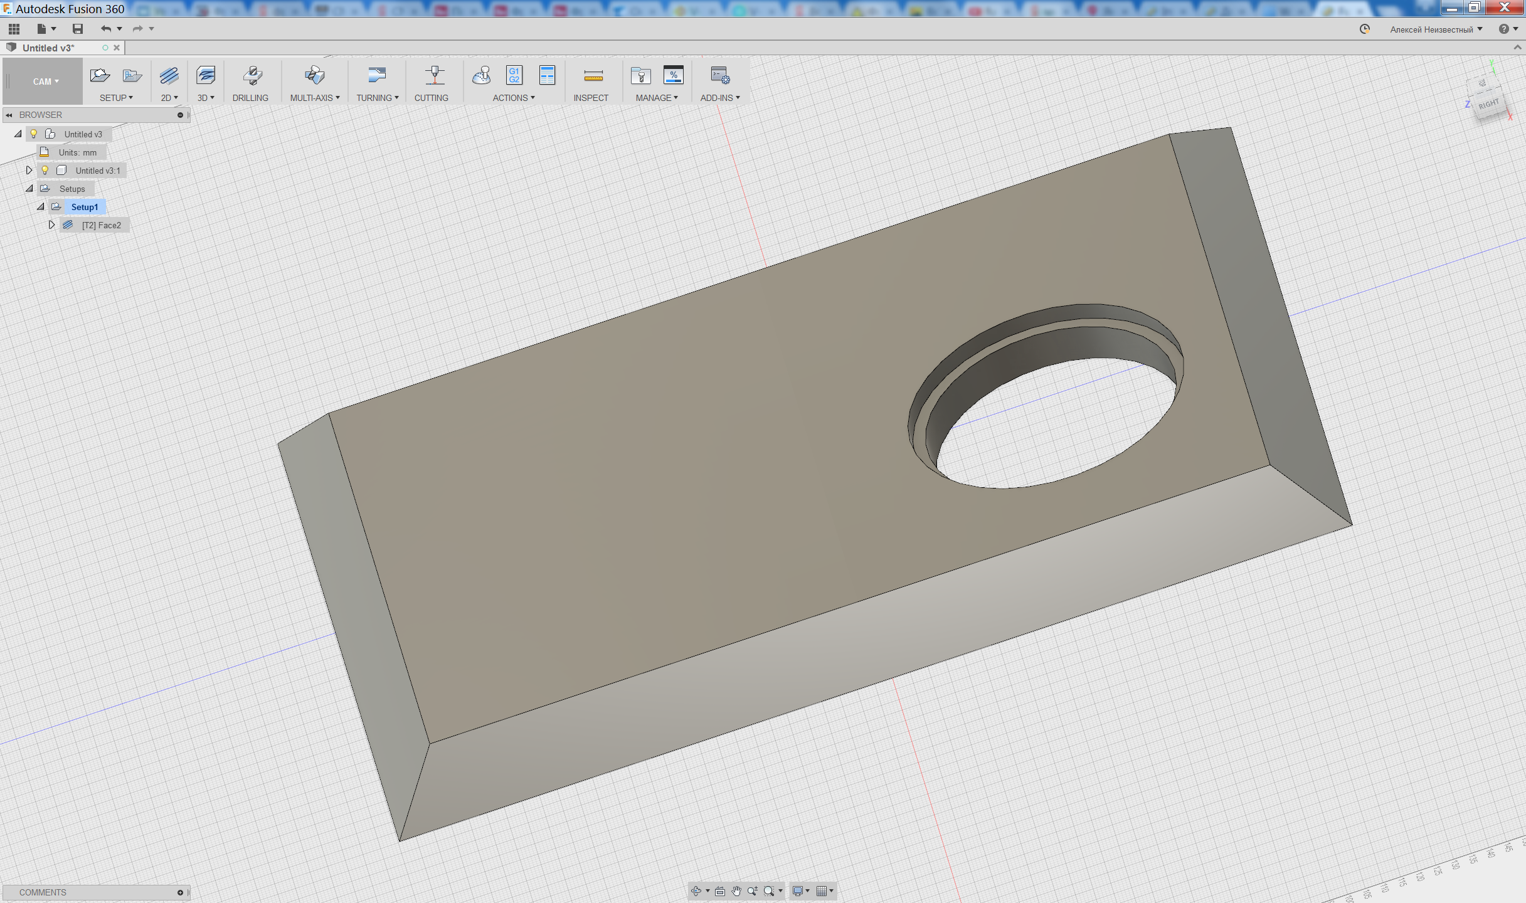Click the New Setup icon
Image resolution: width=1526 pixels, height=903 pixels.
coord(100,76)
